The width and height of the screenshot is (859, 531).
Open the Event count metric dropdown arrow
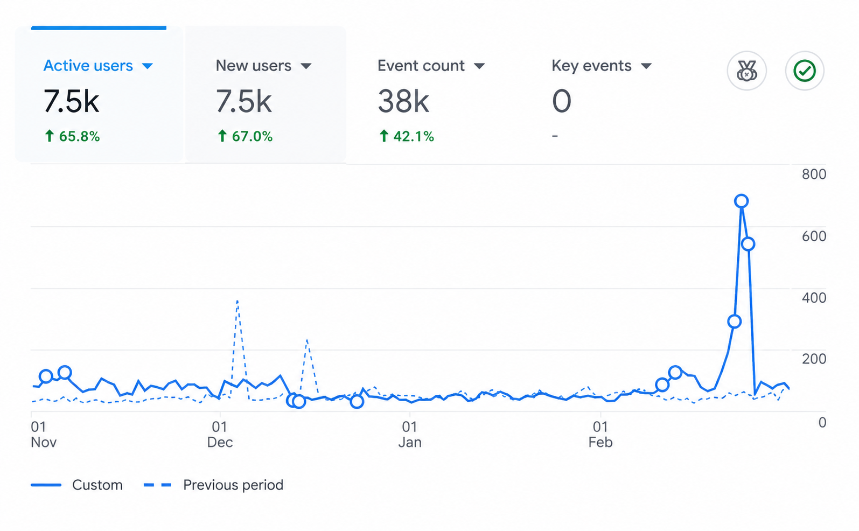[479, 66]
